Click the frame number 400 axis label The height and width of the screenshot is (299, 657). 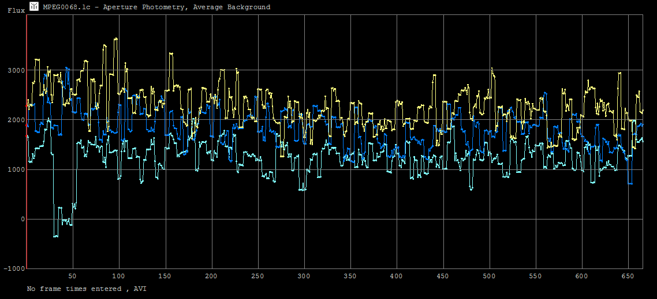397,276
